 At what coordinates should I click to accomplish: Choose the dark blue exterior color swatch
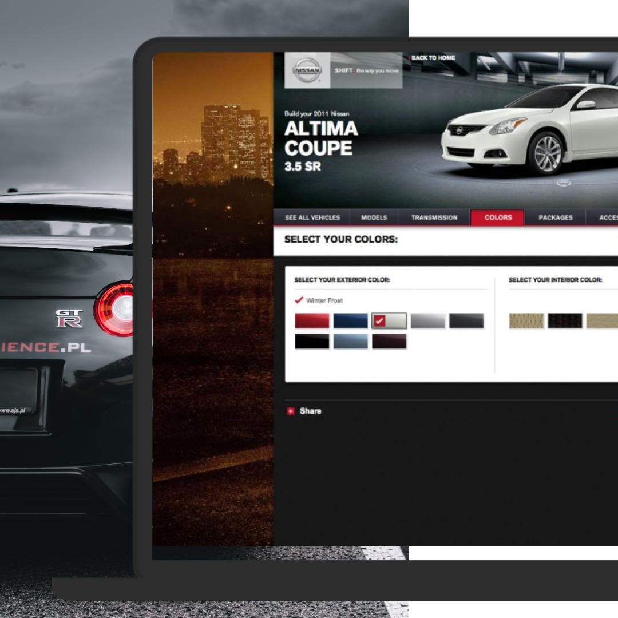coord(350,321)
